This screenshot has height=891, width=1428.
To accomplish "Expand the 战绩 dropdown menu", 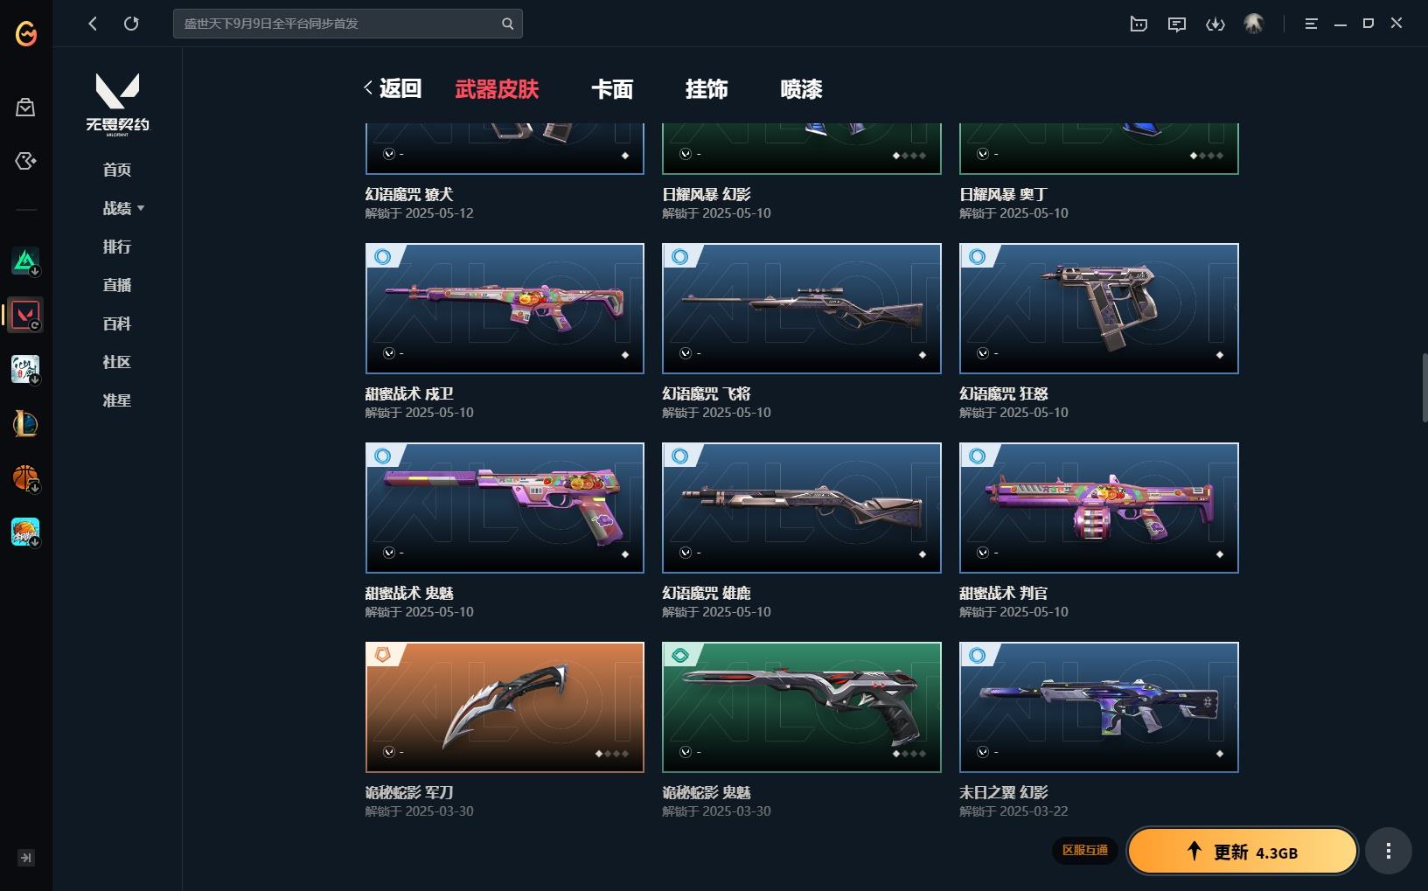I will [123, 208].
